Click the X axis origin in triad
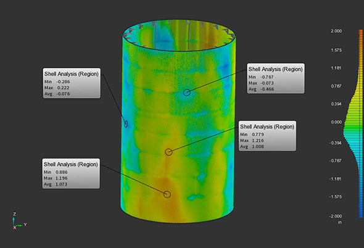 coord(14,228)
